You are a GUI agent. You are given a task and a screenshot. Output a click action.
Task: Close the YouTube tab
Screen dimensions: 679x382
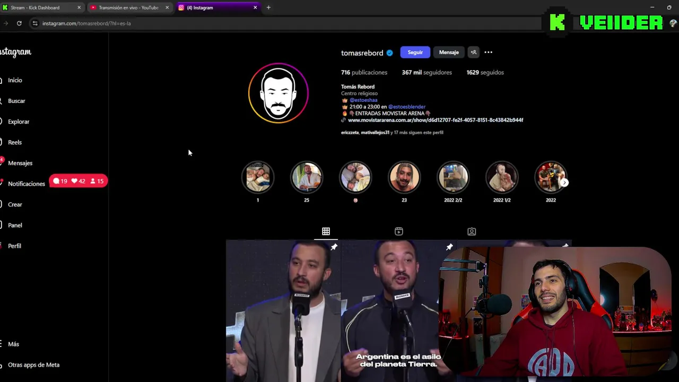click(167, 7)
